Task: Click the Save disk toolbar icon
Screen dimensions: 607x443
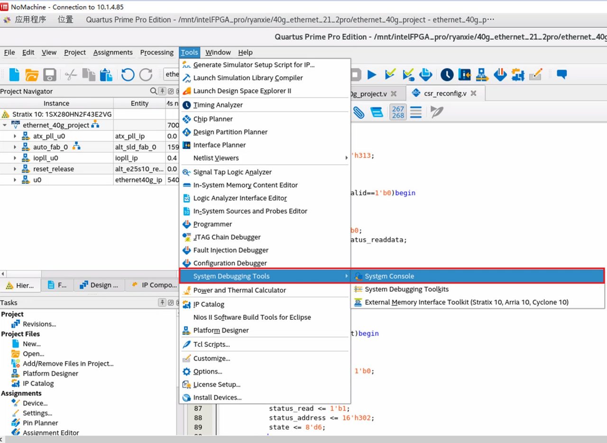Action: point(50,75)
